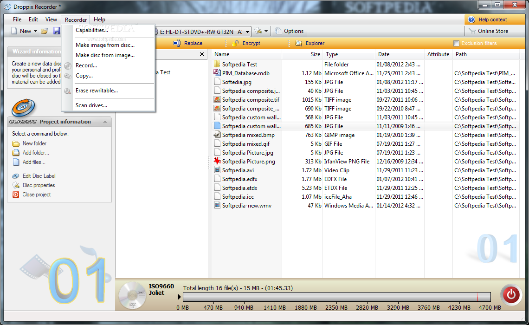This screenshot has height=325, width=529.
Task: Click the Edit Disc Label icon
Action: [16, 176]
